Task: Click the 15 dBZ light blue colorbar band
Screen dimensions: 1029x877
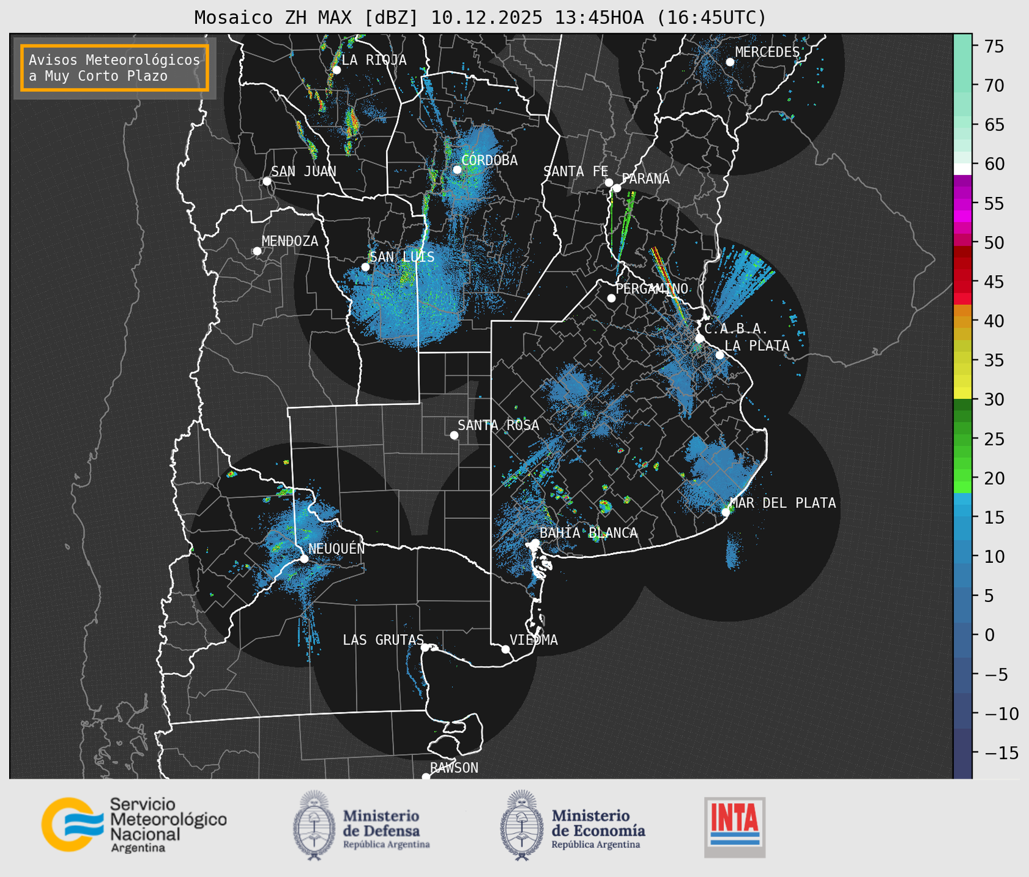Action: pos(963,512)
